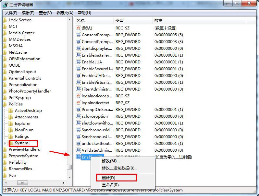Open the 收藏夹(A) menu
This screenshot has width=259, height=196.
[65, 13]
